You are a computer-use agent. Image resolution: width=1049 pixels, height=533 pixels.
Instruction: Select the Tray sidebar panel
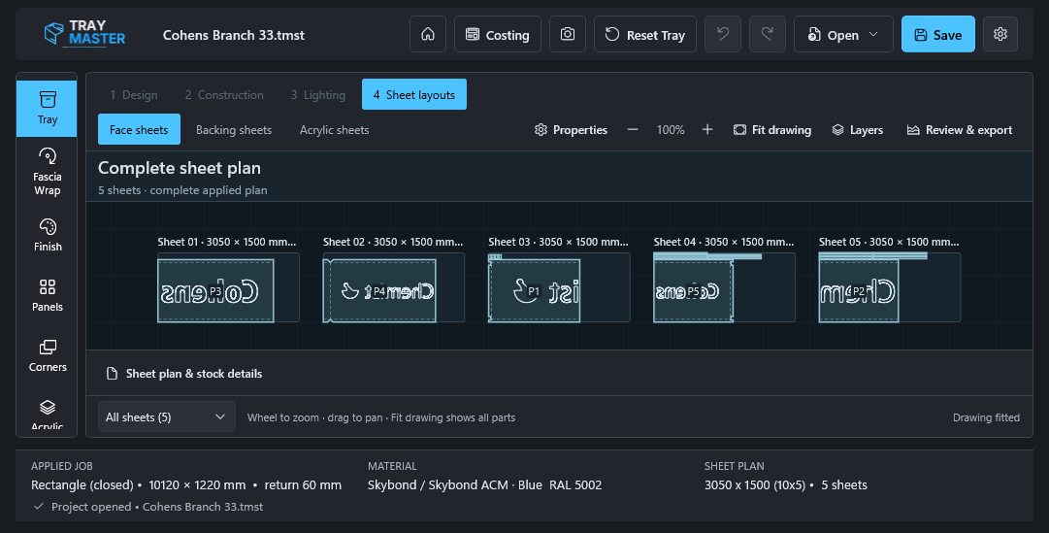point(47,109)
